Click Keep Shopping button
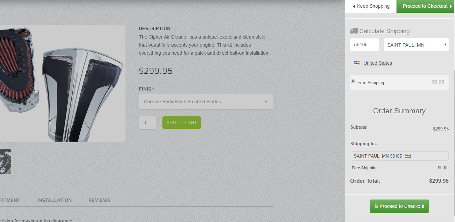The width and height of the screenshot is (455, 222). (371, 6)
